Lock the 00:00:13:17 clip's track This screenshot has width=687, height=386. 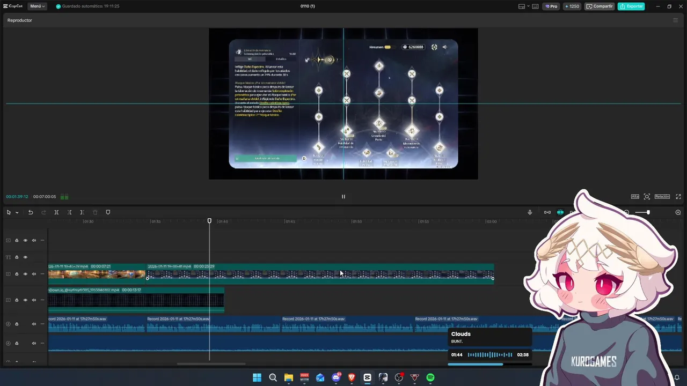17,300
